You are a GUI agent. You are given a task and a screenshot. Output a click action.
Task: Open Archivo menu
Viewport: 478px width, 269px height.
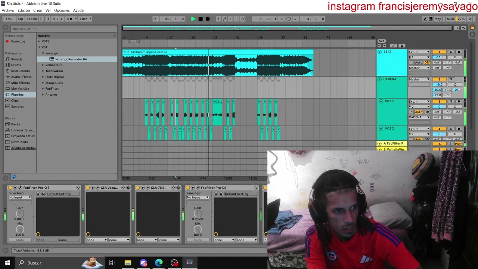tap(8, 10)
